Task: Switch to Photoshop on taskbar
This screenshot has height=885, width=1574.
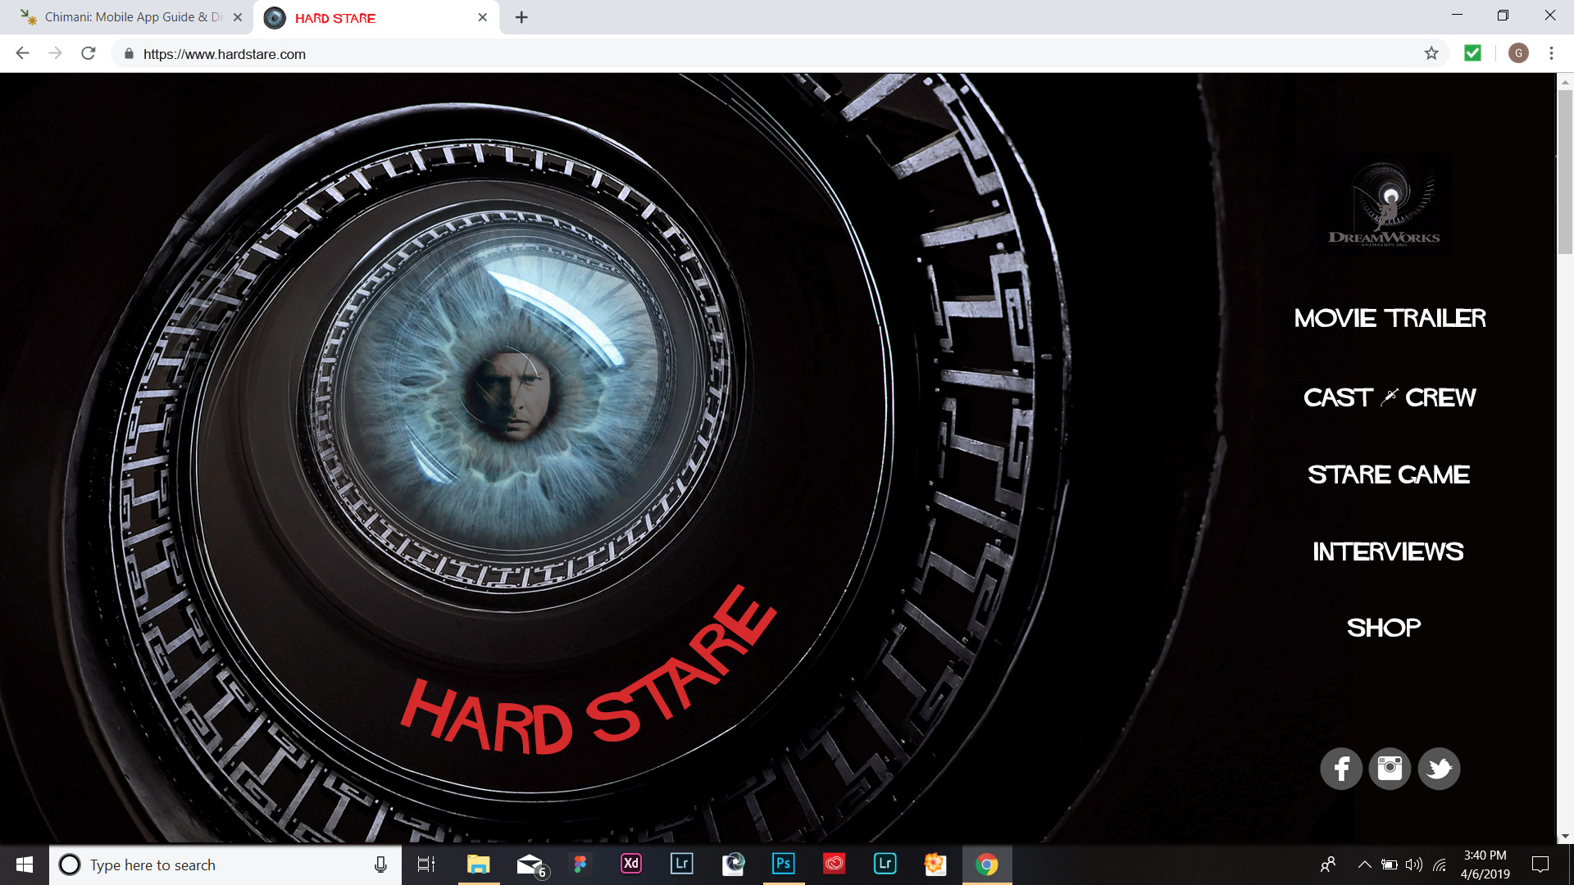Action: coord(784,865)
